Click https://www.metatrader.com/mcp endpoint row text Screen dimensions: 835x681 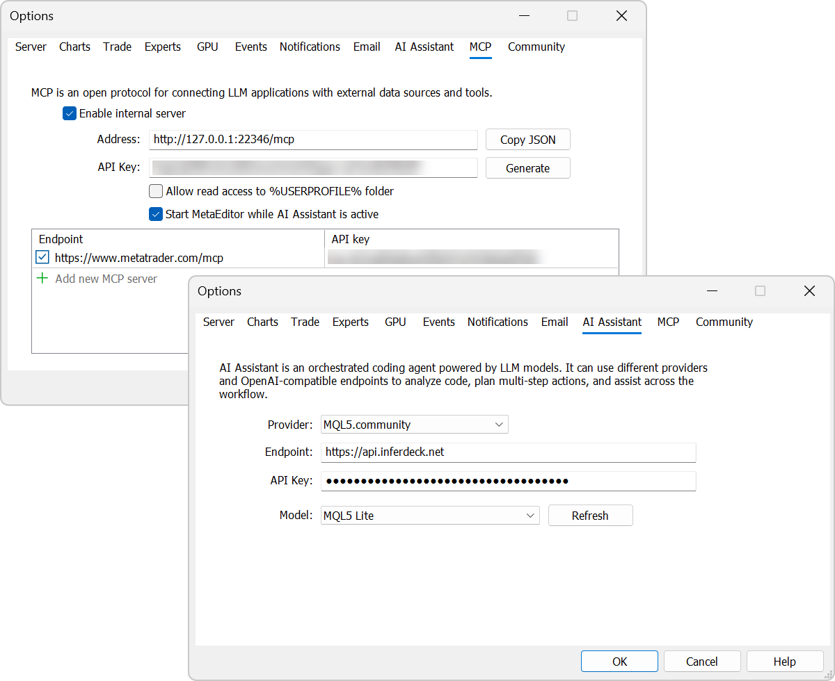click(139, 258)
